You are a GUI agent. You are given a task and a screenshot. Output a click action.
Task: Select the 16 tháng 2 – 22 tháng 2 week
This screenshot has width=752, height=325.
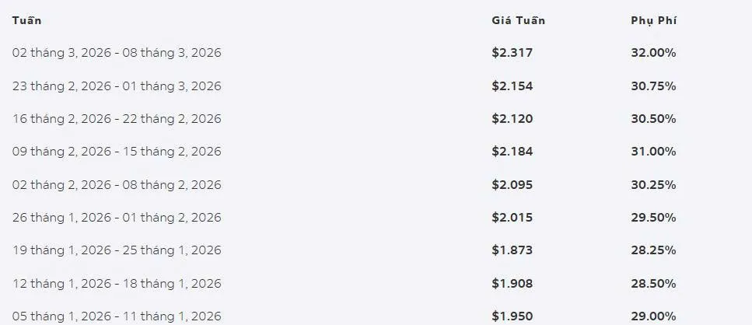(x=117, y=119)
